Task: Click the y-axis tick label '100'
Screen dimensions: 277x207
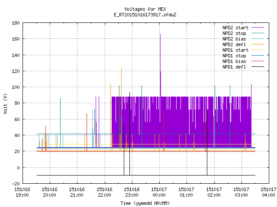Action: [16, 87]
